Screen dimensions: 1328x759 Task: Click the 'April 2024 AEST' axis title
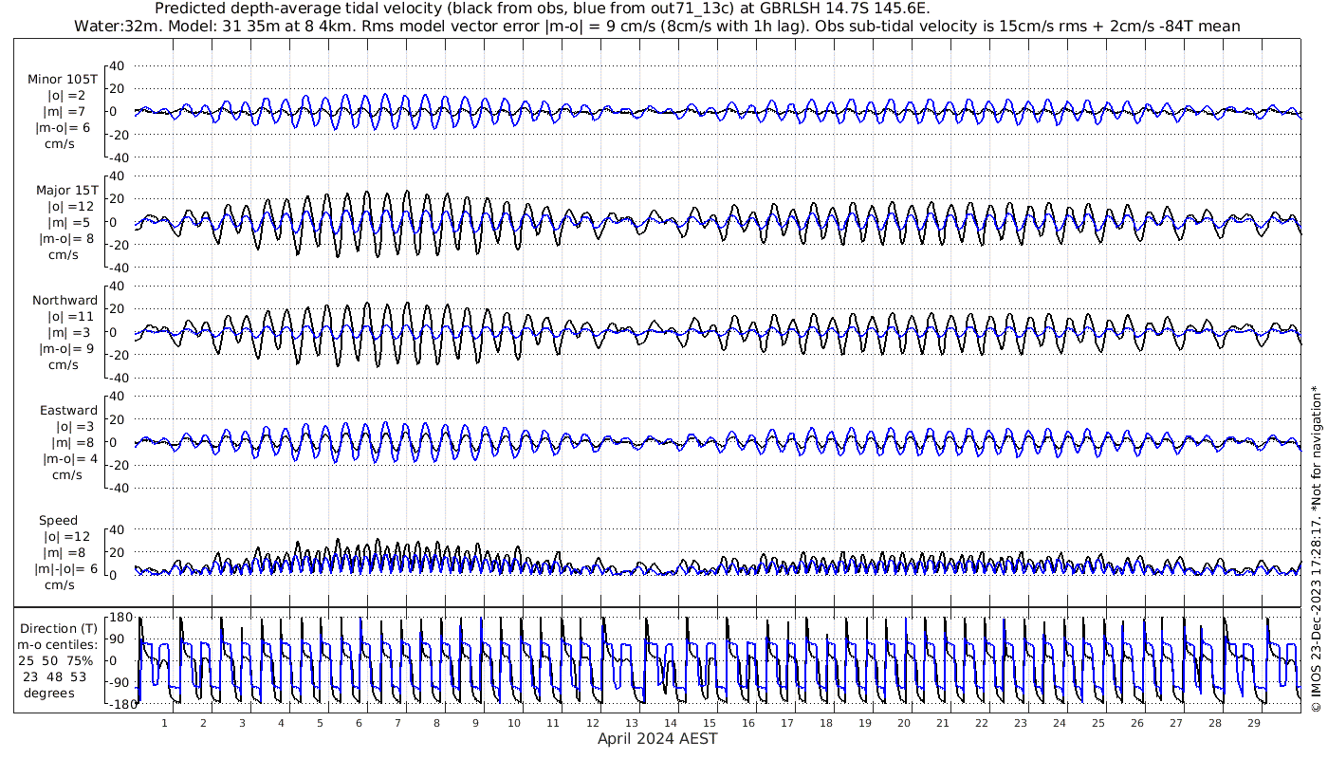coord(657,739)
